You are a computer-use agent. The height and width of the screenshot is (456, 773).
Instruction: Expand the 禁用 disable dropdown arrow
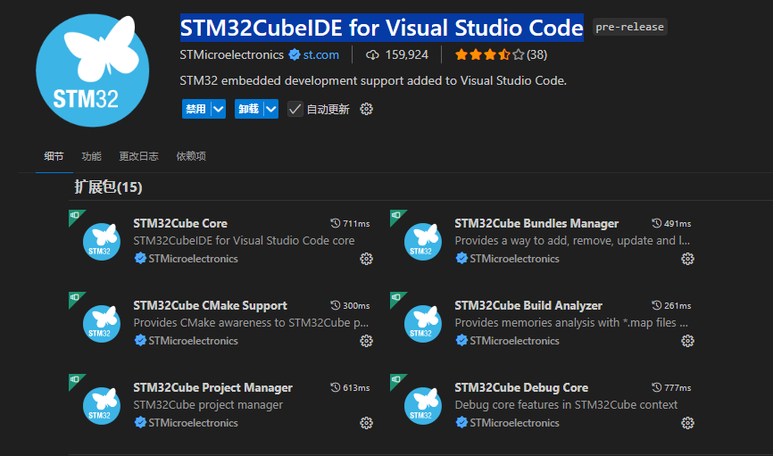219,109
